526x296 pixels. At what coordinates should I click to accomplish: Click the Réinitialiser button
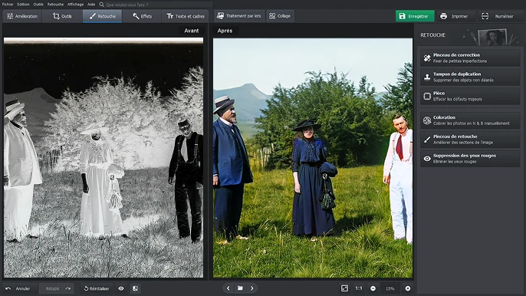pos(97,288)
